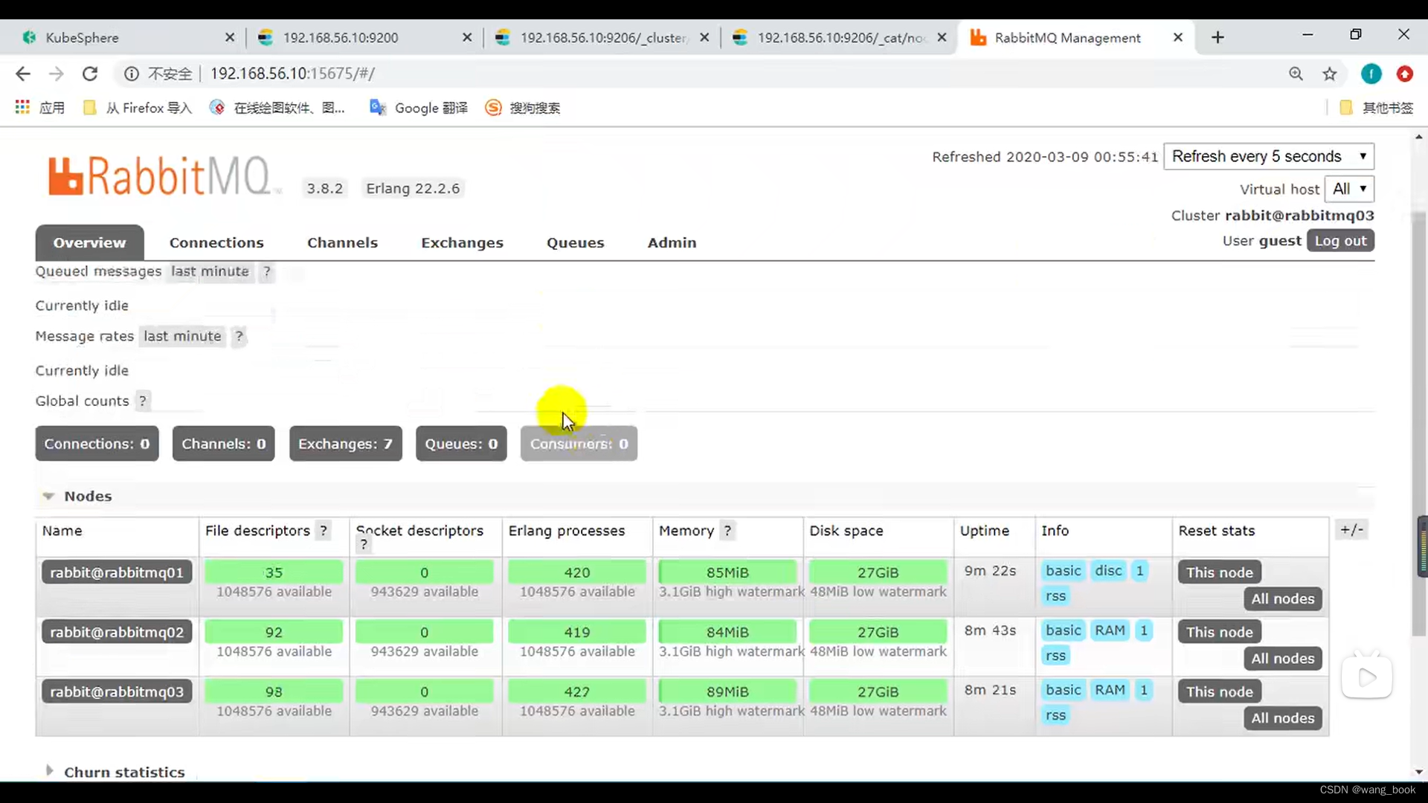Open the Virtual host dropdown
1428x803 pixels.
[1348, 188]
